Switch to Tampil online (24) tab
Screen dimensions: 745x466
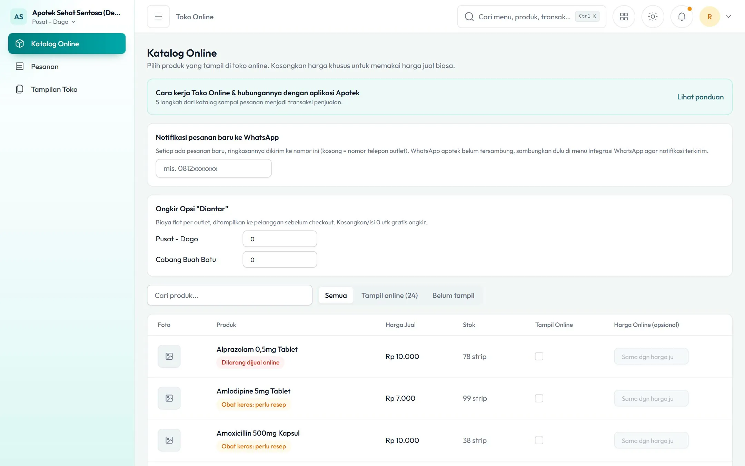coord(389,295)
